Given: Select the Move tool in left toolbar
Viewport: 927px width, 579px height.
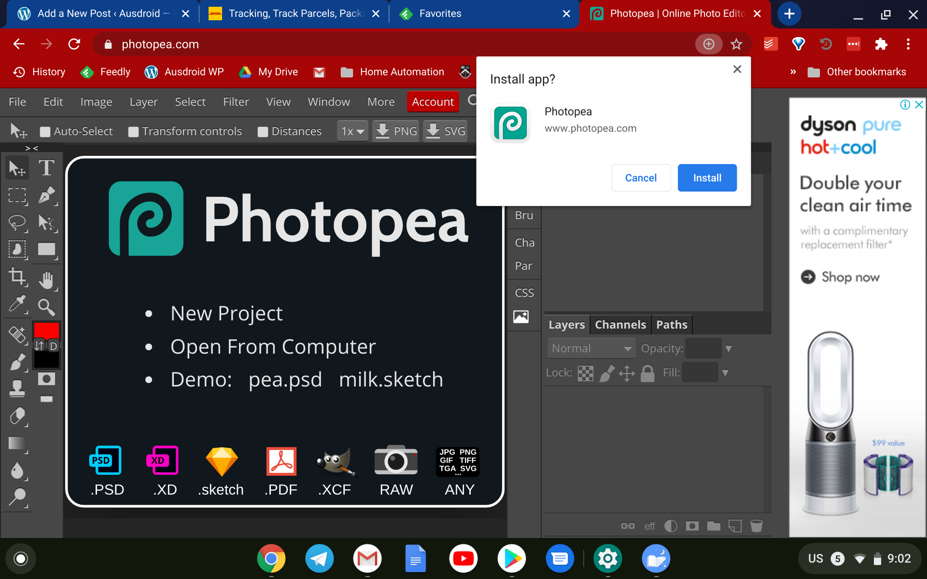Looking at the screenshot, I should pyautogui.click(x=17, y=168).
